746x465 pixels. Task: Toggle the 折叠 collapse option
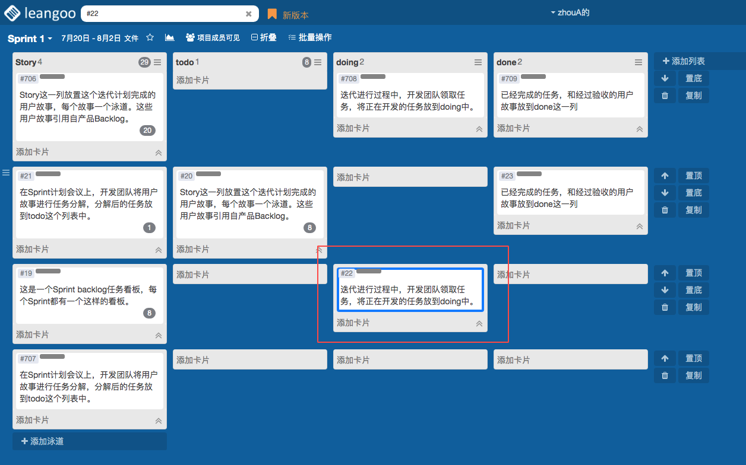coord(264,37)
